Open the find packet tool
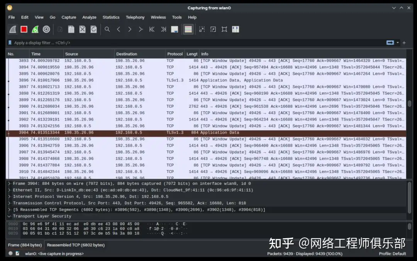This screenshot has height=261, width=417. click(x=107, y=29)
